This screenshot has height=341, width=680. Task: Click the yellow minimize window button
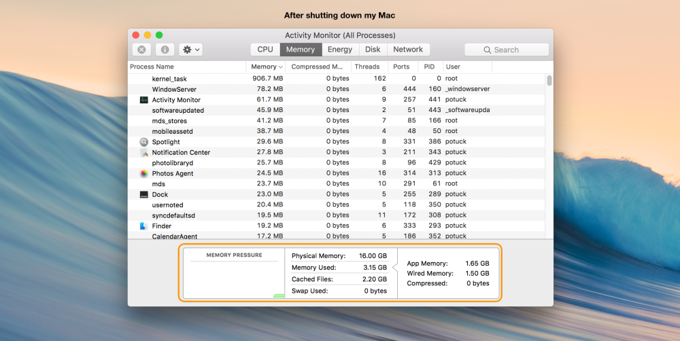click(148, 35)
